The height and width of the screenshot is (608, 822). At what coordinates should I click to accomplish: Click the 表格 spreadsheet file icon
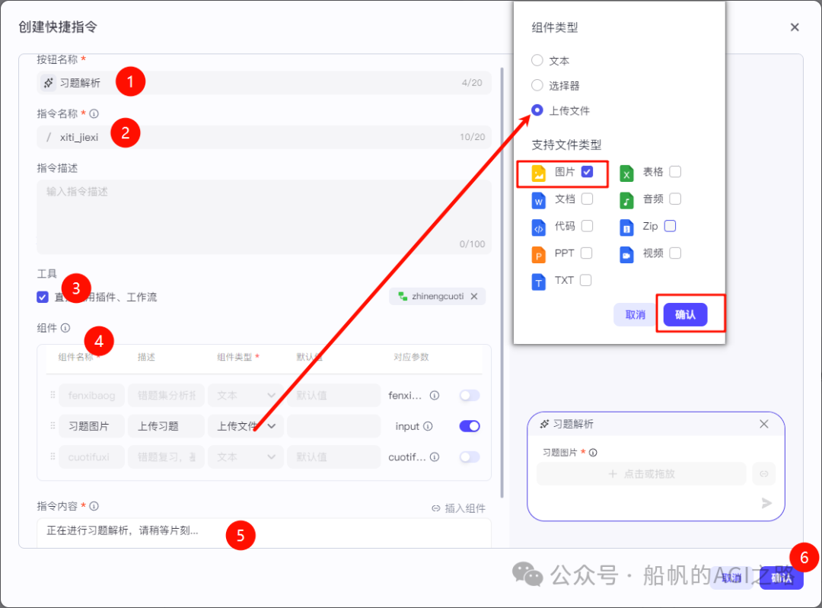[x=626, y=173]
